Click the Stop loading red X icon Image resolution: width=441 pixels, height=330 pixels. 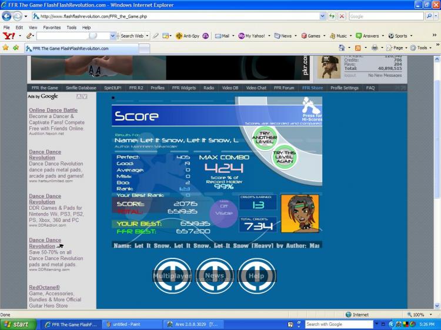point(342,16)
